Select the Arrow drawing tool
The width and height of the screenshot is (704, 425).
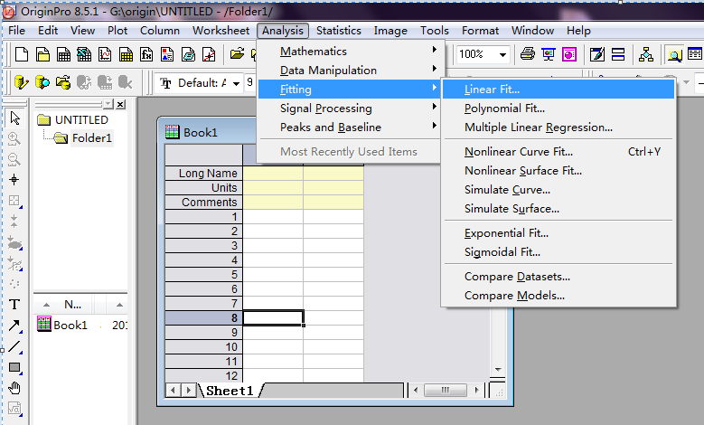[x=14, y=326]
